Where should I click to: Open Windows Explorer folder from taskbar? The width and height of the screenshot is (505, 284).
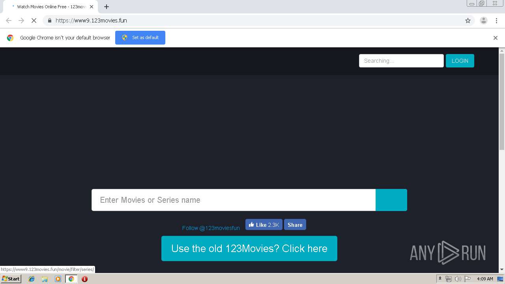pos(45,279)
